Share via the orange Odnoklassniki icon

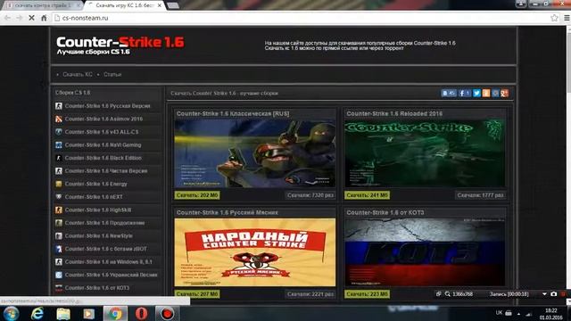(486, 93)
